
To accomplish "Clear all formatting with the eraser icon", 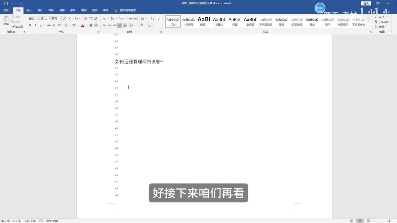I will [x=86, y=19].
